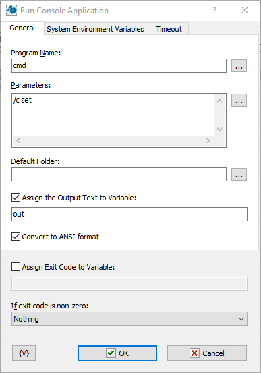261x373 pixels.
Task: Click the Program Name input field
Action: [x=119, y=66]
